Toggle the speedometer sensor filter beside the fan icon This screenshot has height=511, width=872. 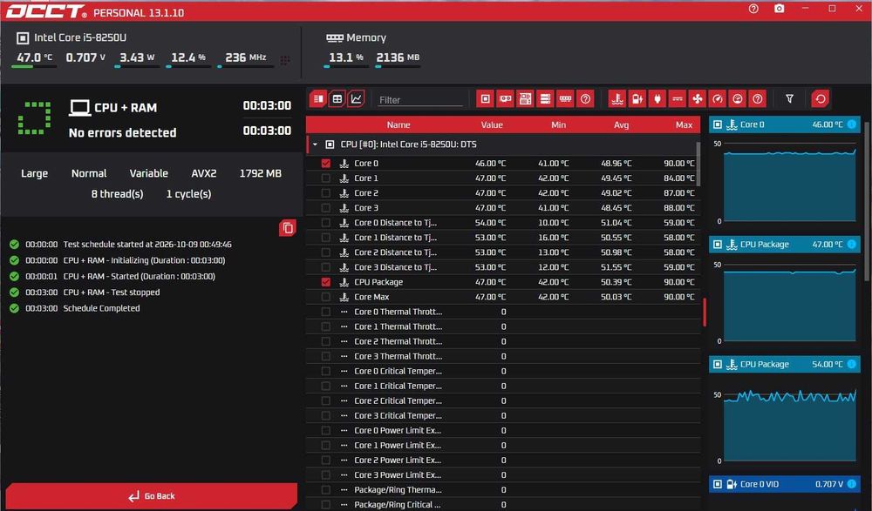point(718,99)
